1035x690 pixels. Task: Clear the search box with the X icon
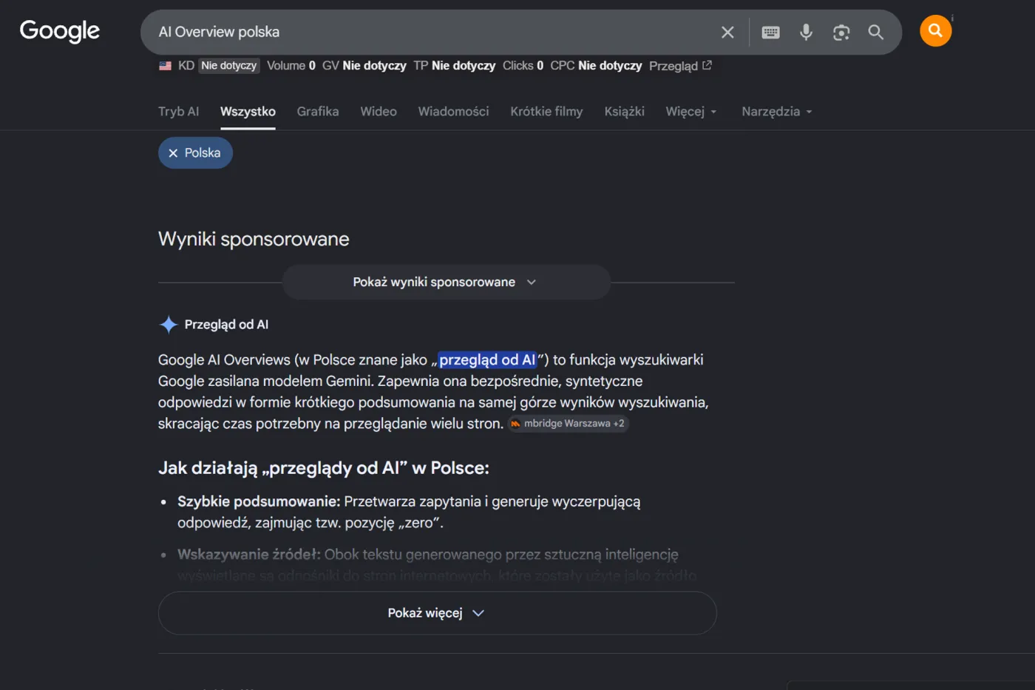coord(727,32)
